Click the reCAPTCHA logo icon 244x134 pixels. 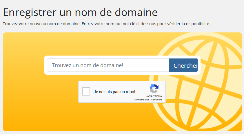click(154, 89)
